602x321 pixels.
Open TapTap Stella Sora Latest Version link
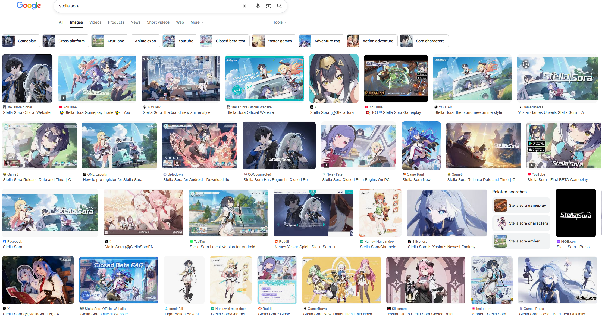[x=225, y=247]
